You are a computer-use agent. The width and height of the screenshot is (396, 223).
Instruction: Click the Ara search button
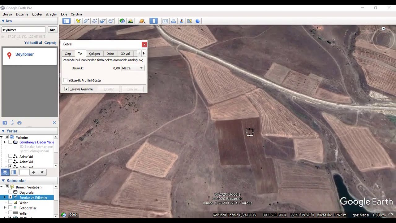(x=53, y=30)
